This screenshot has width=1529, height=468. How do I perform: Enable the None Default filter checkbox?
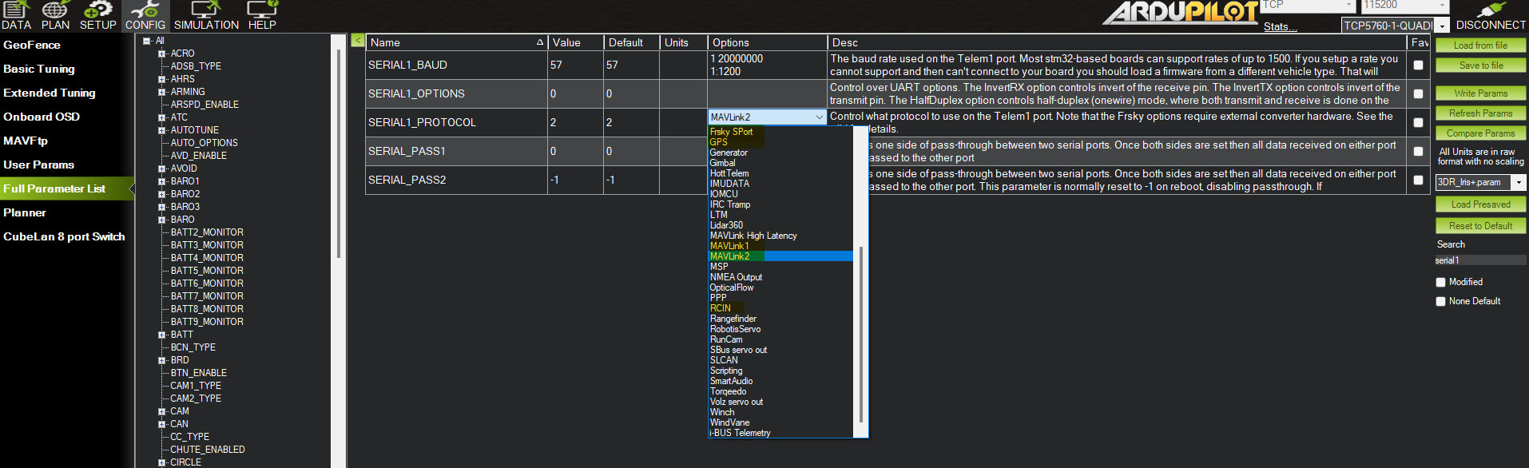[1441, 301]
